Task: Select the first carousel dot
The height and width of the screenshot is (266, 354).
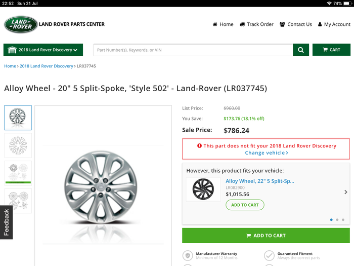Action: pos(331,219)
